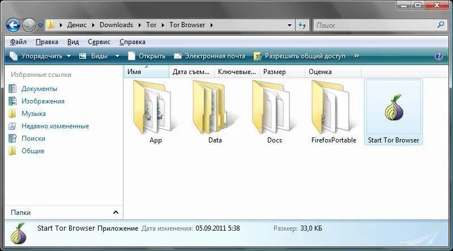The image size is (453, 251).
Task: Click the Открыть toolbar button
Action: 147,56
